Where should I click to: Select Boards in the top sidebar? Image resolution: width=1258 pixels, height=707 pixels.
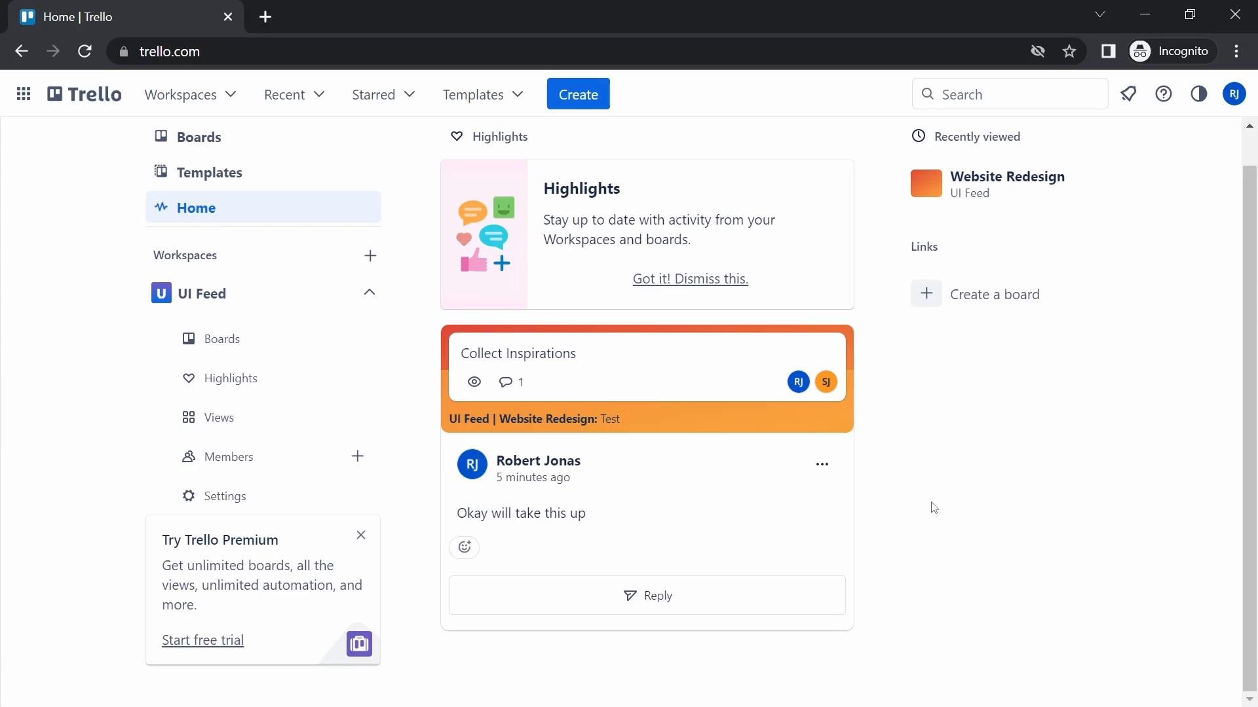[x=263, y=137]
